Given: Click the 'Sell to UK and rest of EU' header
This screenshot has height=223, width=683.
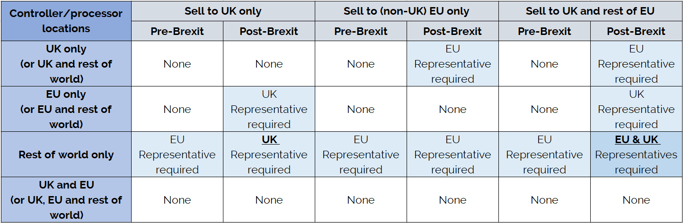Looking at the screenshot, I should coord(590,11).
